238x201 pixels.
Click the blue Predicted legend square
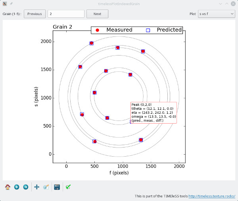(148, 30)
